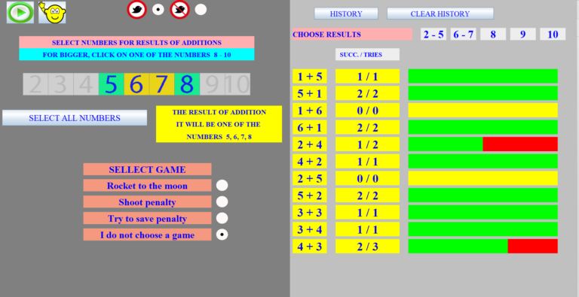Screen dimensions: 579x297
Task: Select radio button next to bird sound icon
Action: point(158,10)
